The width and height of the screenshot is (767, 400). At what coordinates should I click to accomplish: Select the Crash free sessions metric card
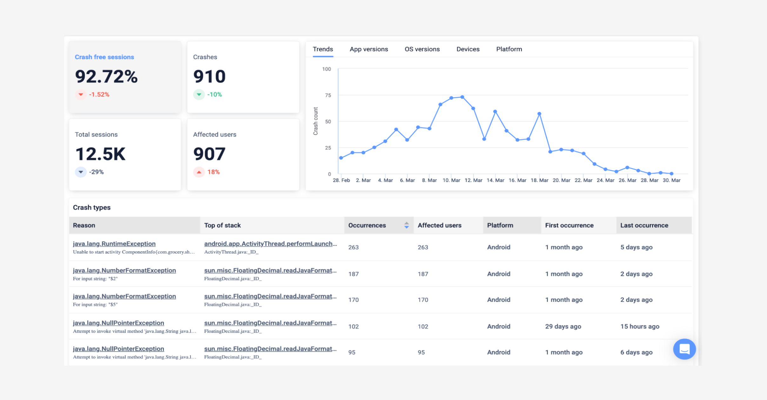point(125,77)
